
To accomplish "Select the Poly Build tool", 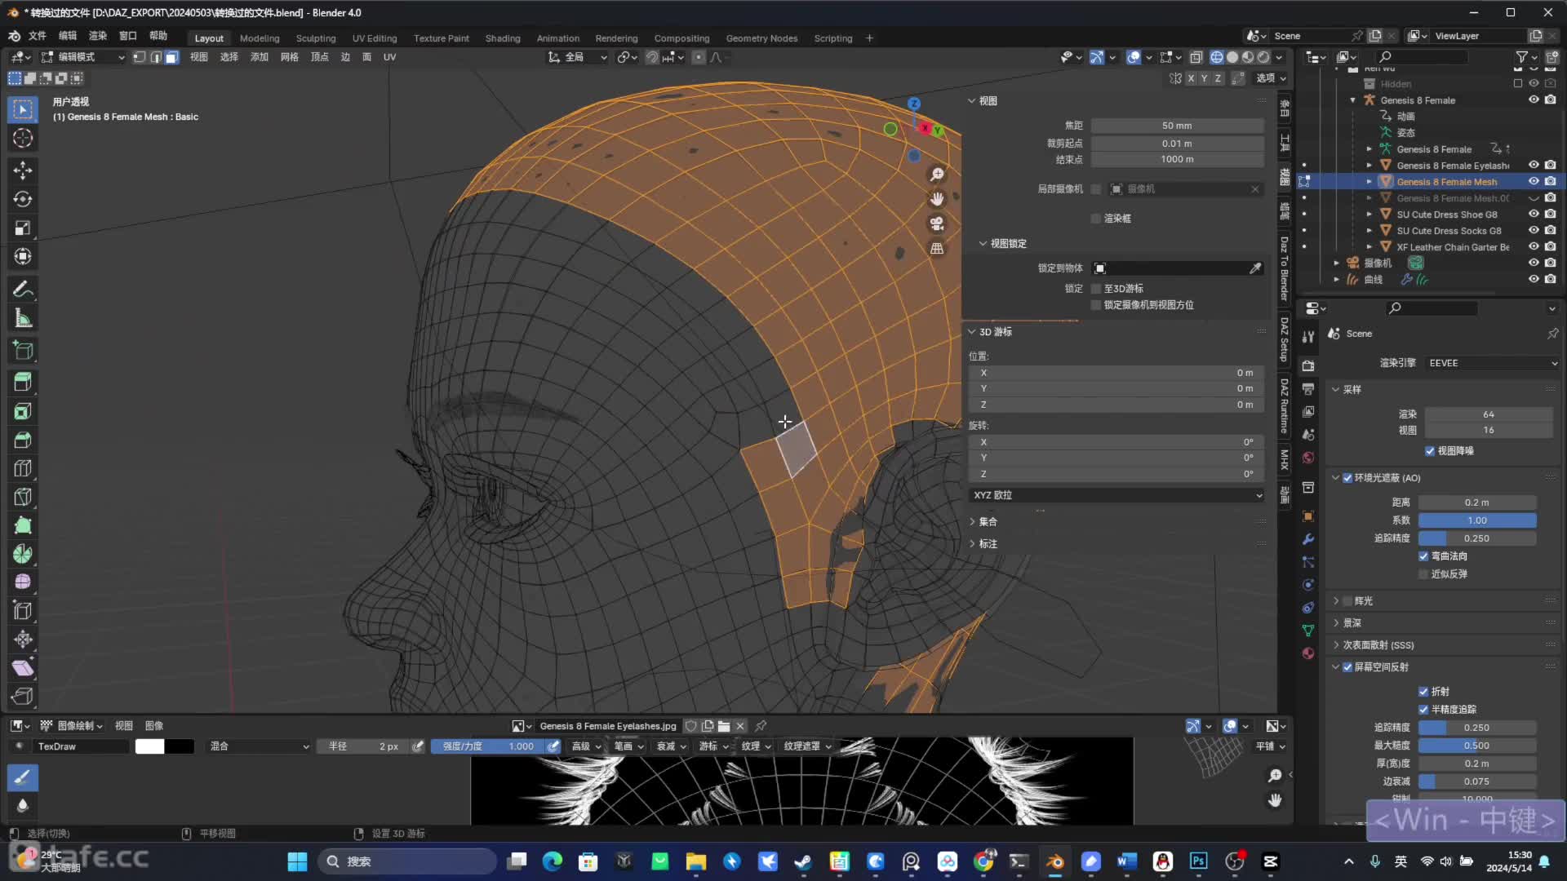I will [23, 525].
